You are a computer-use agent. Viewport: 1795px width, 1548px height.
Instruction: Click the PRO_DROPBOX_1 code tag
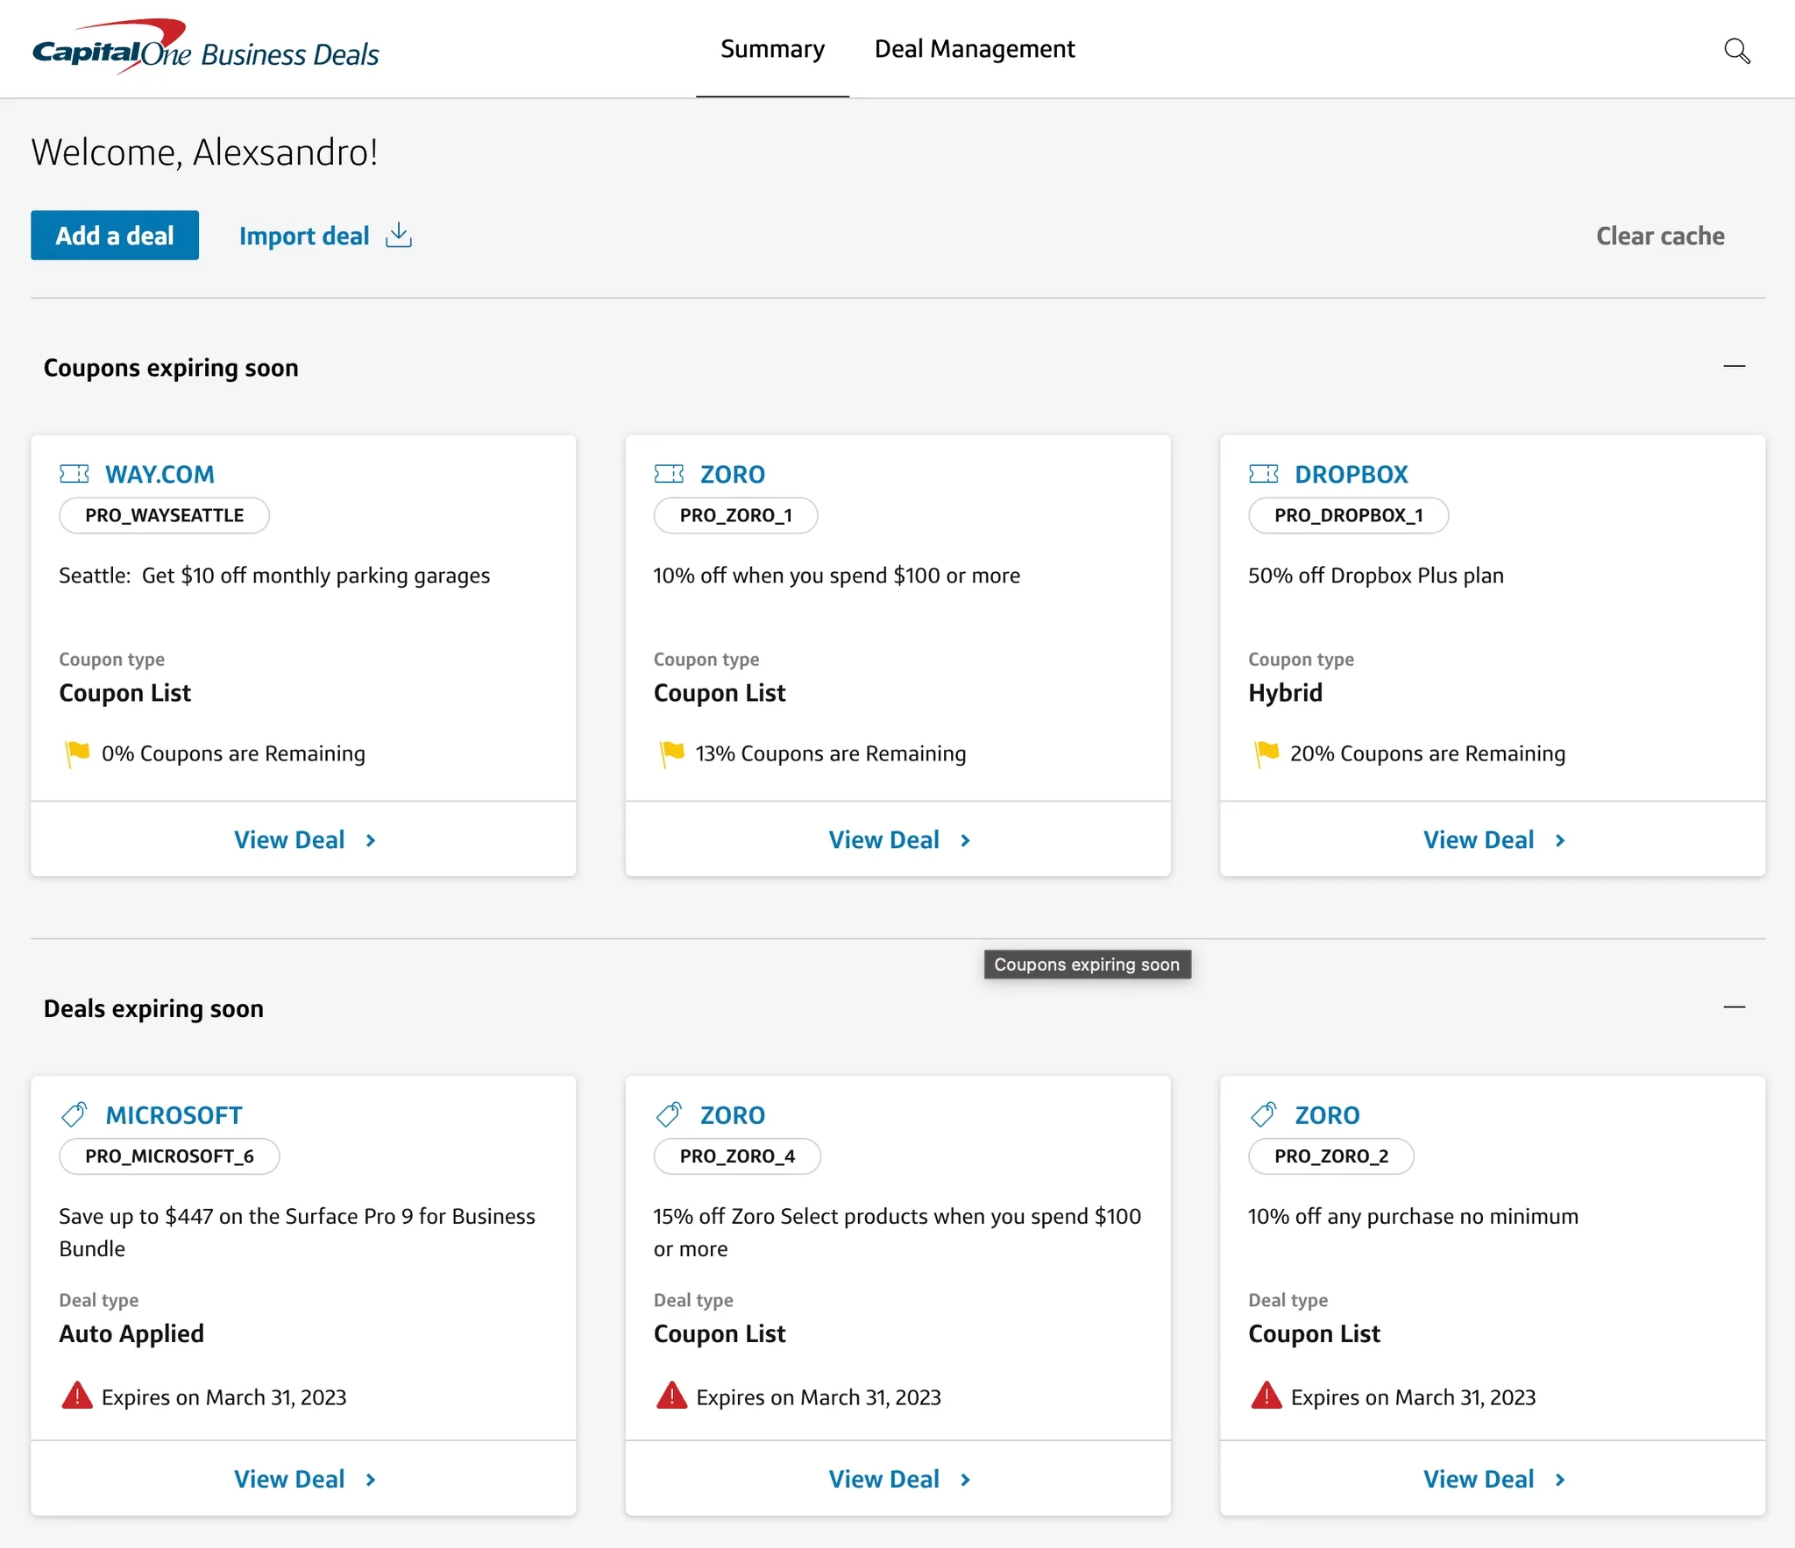tap(1348, 515)
